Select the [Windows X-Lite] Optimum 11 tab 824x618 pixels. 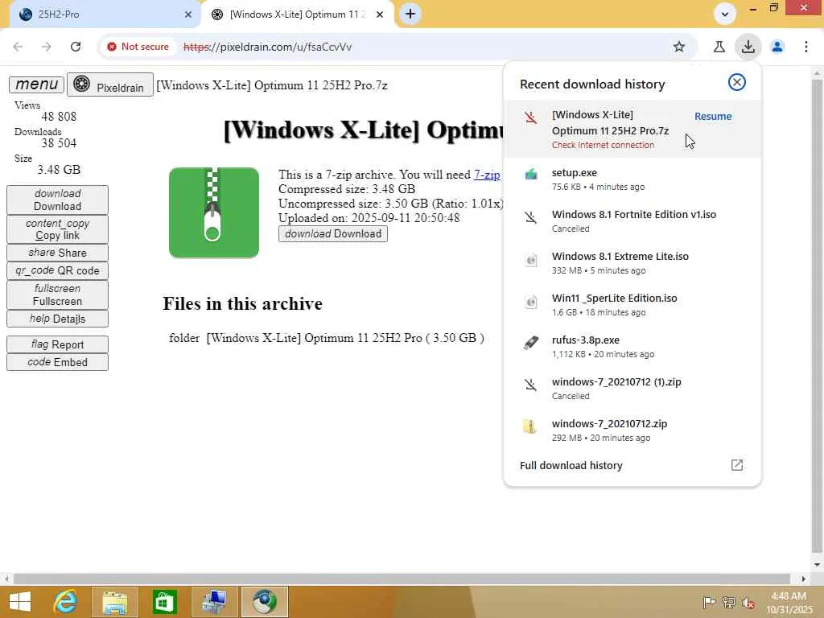[298, 14]
